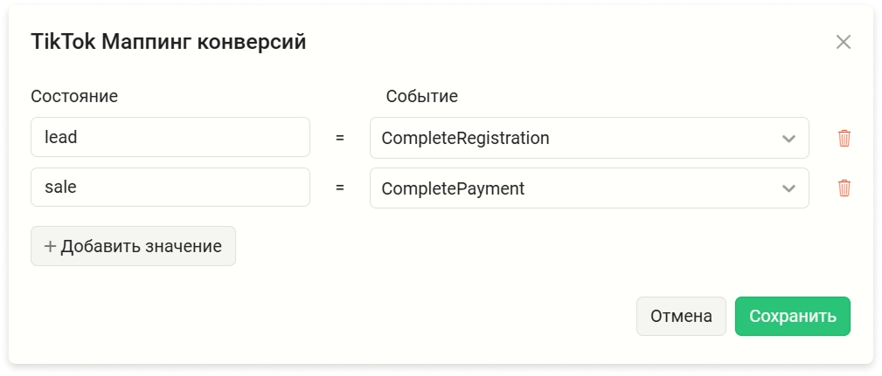Screen dimensions: 882x376
Task: Open the CompletePayment event dropdown
Action: click(x=589, y=188)
